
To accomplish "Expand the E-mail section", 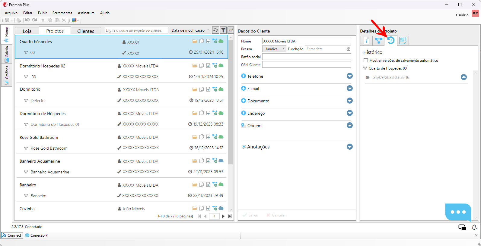I will click(350, 88).
